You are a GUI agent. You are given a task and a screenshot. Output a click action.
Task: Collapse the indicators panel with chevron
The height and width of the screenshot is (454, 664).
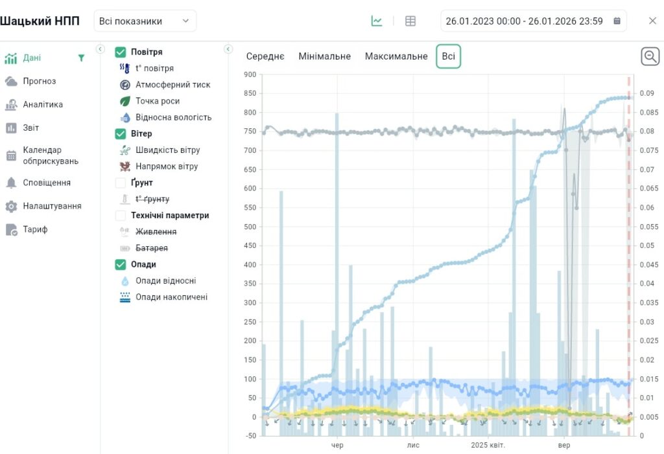[228, 49]
